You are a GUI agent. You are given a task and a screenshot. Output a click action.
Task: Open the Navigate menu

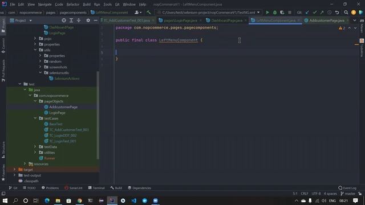pyautogui.click(x=44, y=5)
